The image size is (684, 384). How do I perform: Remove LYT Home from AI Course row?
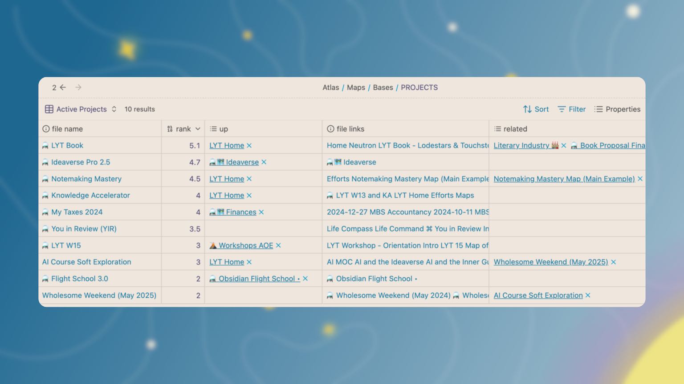click(x=249, y=262)
